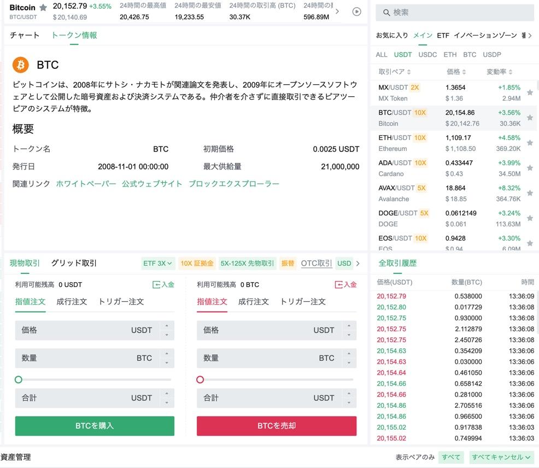Select the メイン market tab
Viewport: 539px width, 468px height.
click(423, 36)
